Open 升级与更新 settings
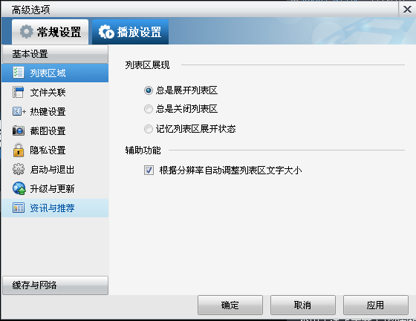The image size is (416, 321). [x=55, y=188]
